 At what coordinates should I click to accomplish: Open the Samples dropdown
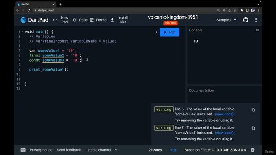[x=226, y=20]
